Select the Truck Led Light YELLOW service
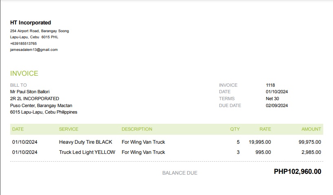333x195 pixels. 87,152
